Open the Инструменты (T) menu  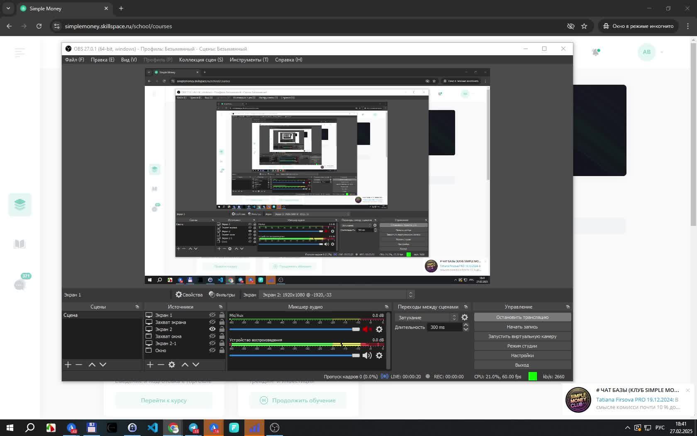point(249,60)
